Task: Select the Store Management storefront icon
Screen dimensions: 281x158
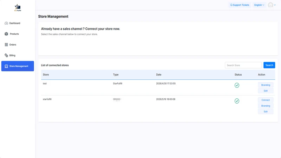Action: click(6, 66)
